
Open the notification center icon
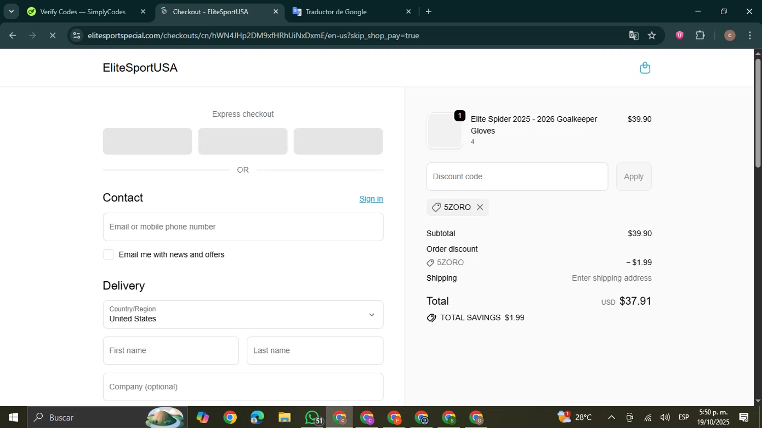coord(744,417)
